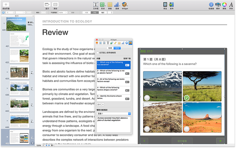This screenshot has height=149, width=236.
Task: Open the Image 1 accessibility description dropdown
Action: 114,113
